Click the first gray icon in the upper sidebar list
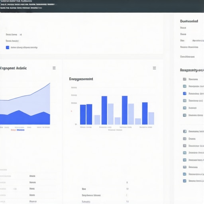This screenshot has height=204, width=204. pyautogui.click(x=184, y=79)
